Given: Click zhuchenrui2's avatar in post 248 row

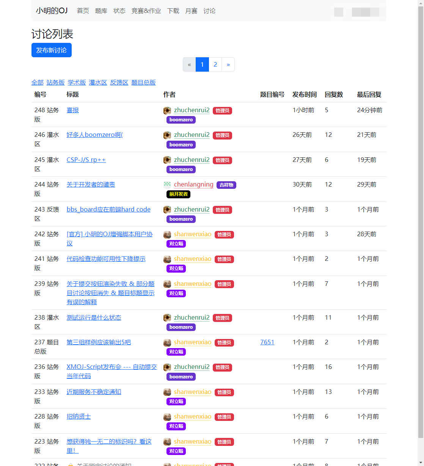Looking at the screenshot, I should tap(167, 111).
